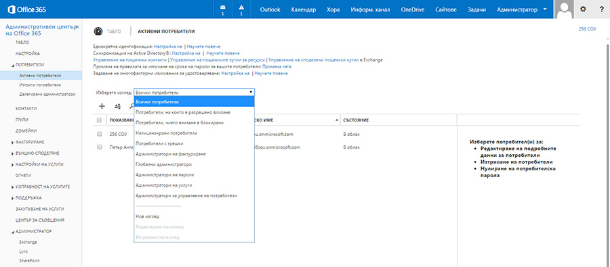Viewport: 610px width, 267px height.
Task: Click Управление на споделени пощенски кутии link
Action: tap(313, 60)
